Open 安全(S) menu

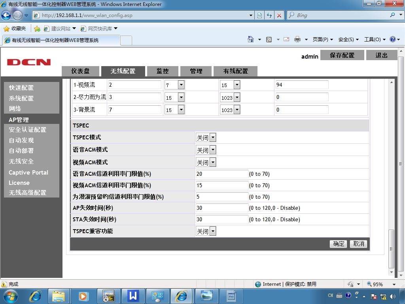coord(348,39)
